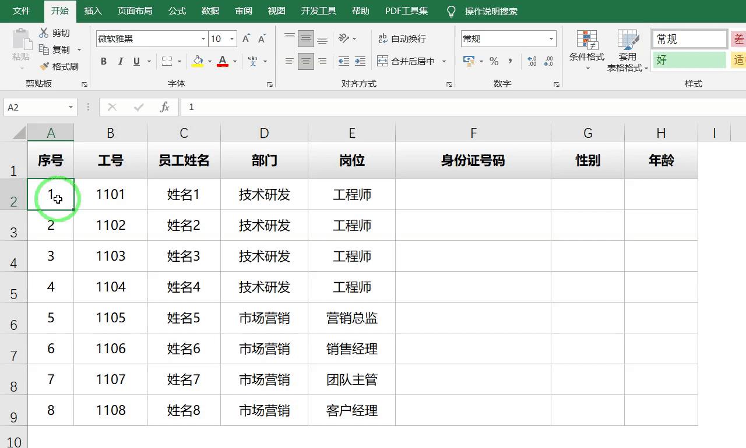Toggle center alignment
Screen dimensions: 746x448
(x=306, y=61)
